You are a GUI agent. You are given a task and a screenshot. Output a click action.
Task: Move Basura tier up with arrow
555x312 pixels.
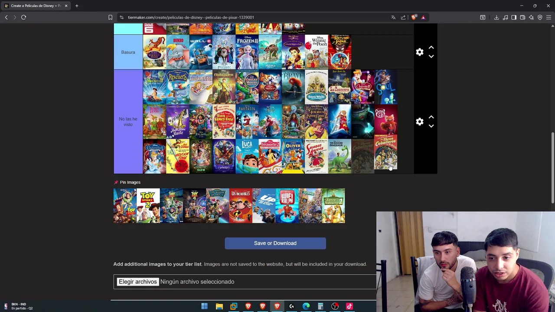tap(431, 47)
